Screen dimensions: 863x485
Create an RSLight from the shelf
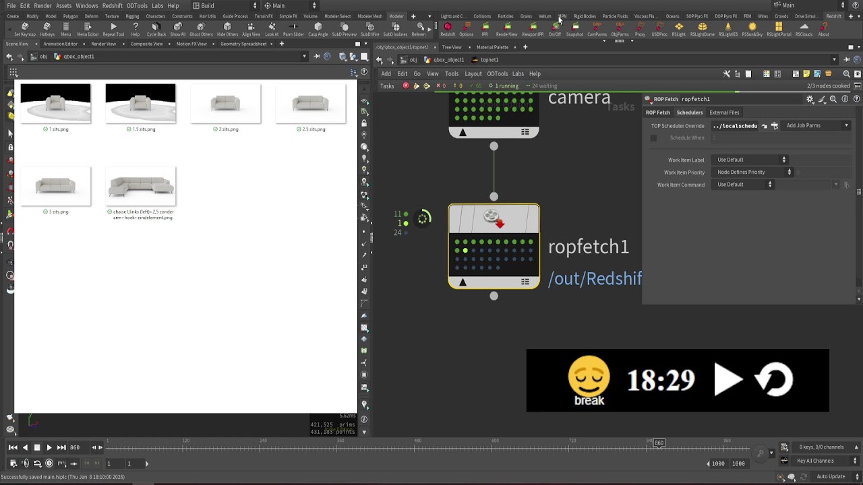coord(678,30)
